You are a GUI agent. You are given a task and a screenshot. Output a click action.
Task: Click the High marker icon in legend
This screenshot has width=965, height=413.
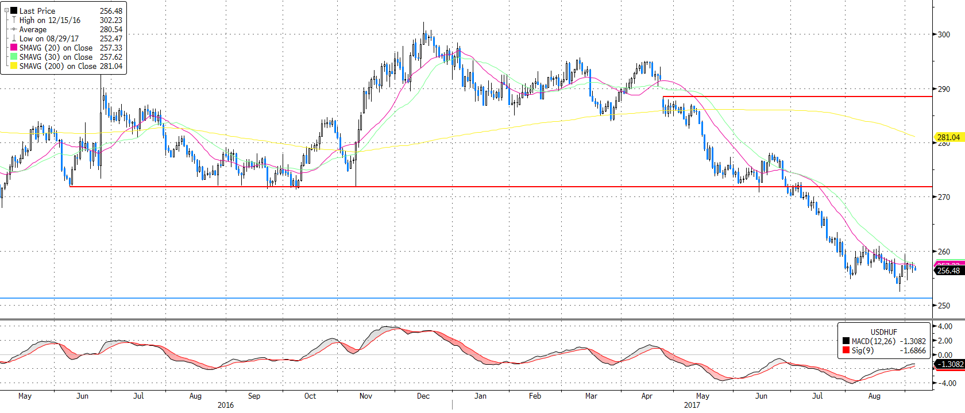[14, 20]
